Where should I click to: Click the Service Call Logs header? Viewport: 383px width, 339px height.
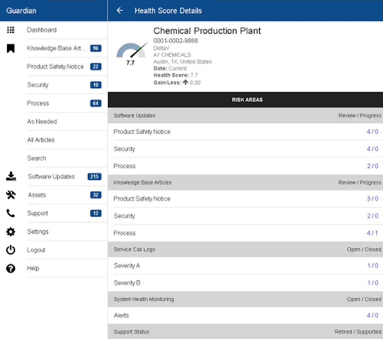click(x=245, y=249)
